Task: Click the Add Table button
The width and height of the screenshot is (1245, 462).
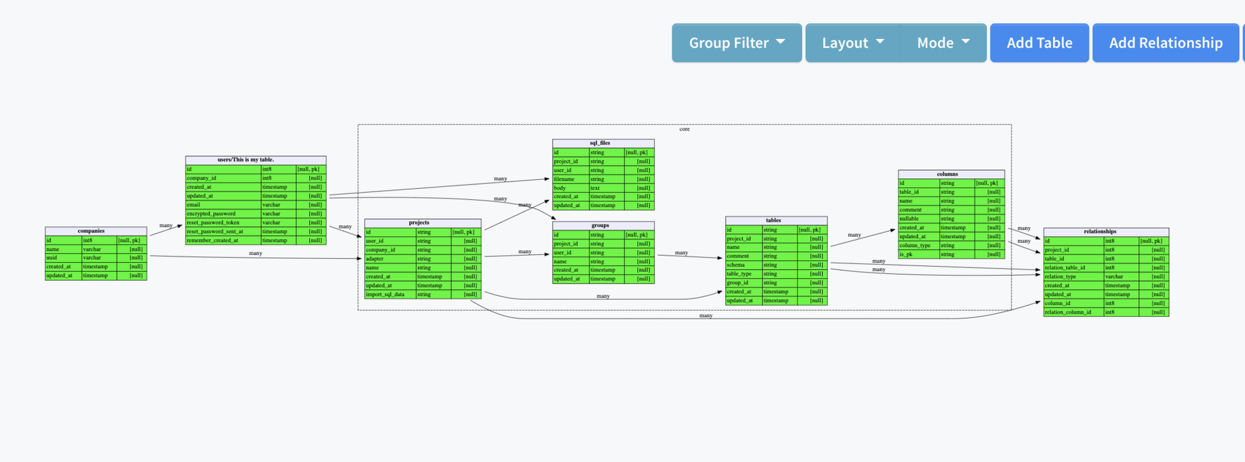Action: click(x=1039, y=43)
